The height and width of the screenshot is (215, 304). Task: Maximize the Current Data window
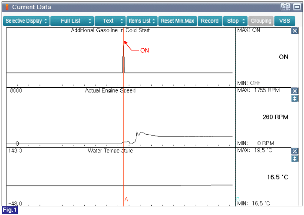coord(297,7)
